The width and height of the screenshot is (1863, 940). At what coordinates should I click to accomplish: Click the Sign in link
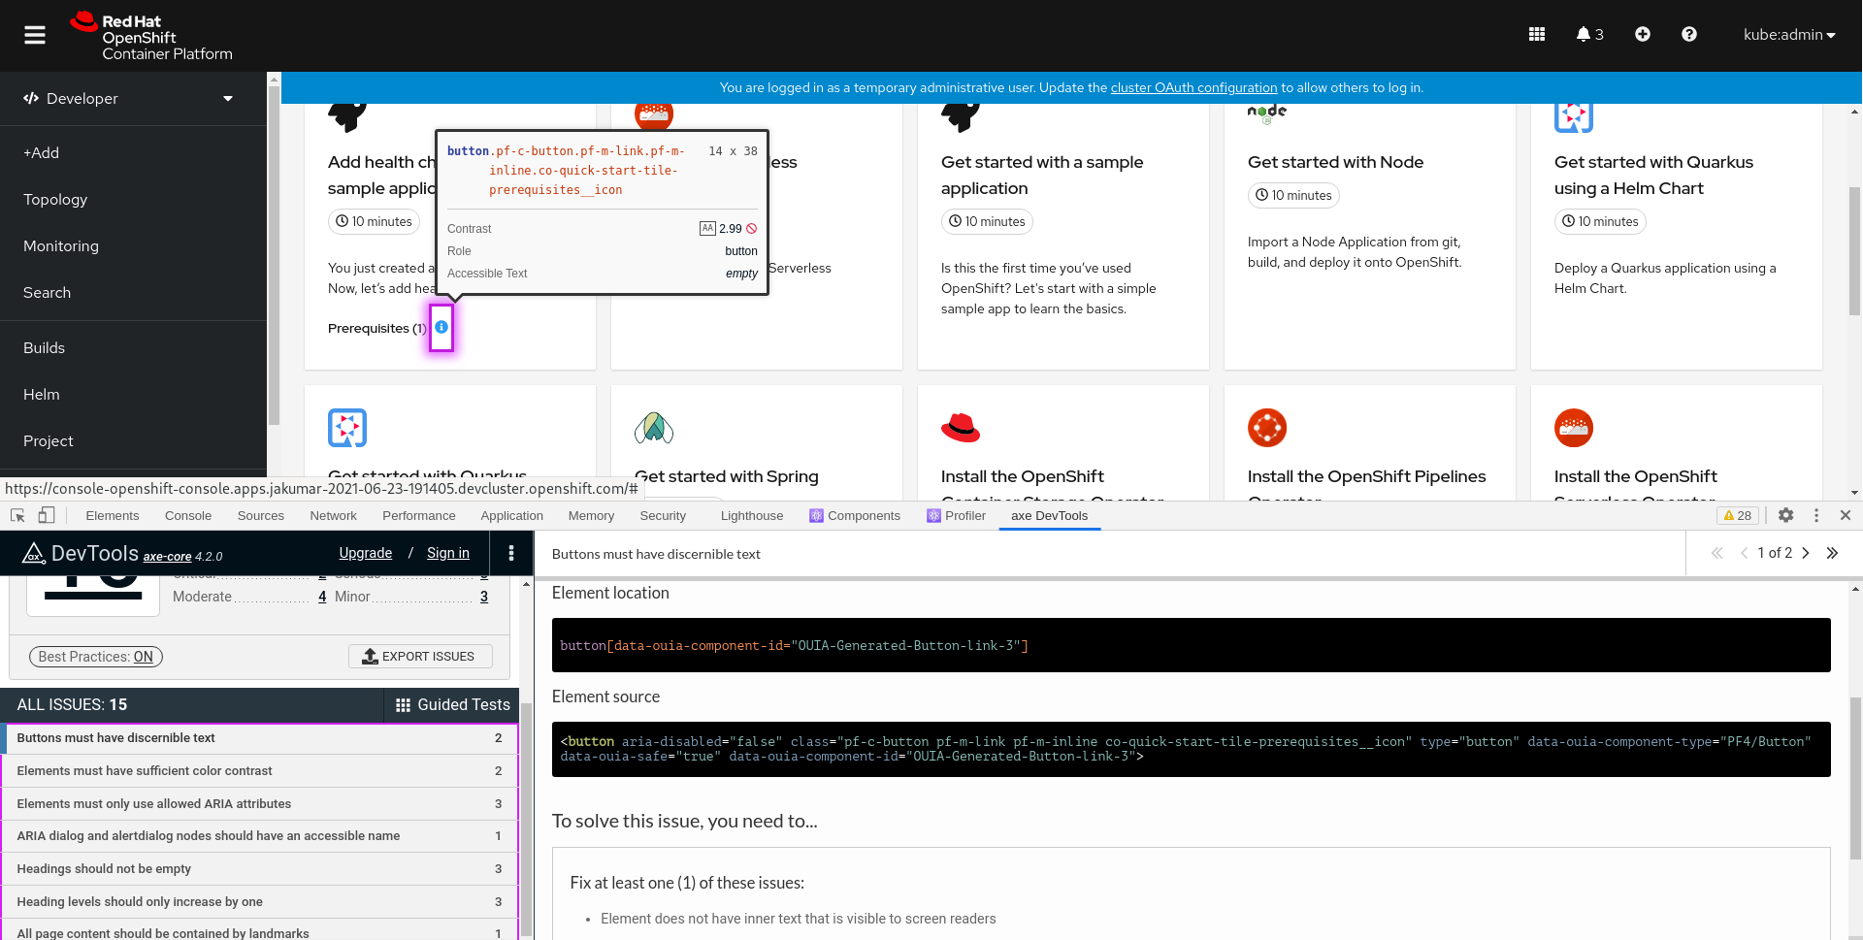pyautogui.click(x=448, y=553)
